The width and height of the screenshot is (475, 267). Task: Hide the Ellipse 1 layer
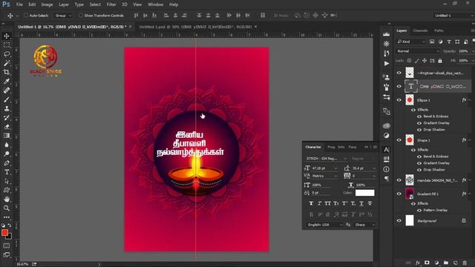[399, 100]
